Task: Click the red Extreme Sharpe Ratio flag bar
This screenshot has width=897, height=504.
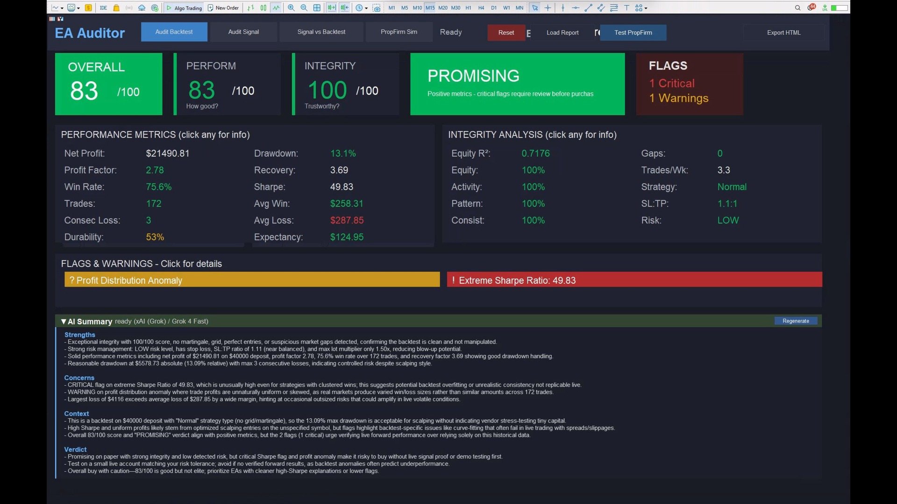Action: 634,280
